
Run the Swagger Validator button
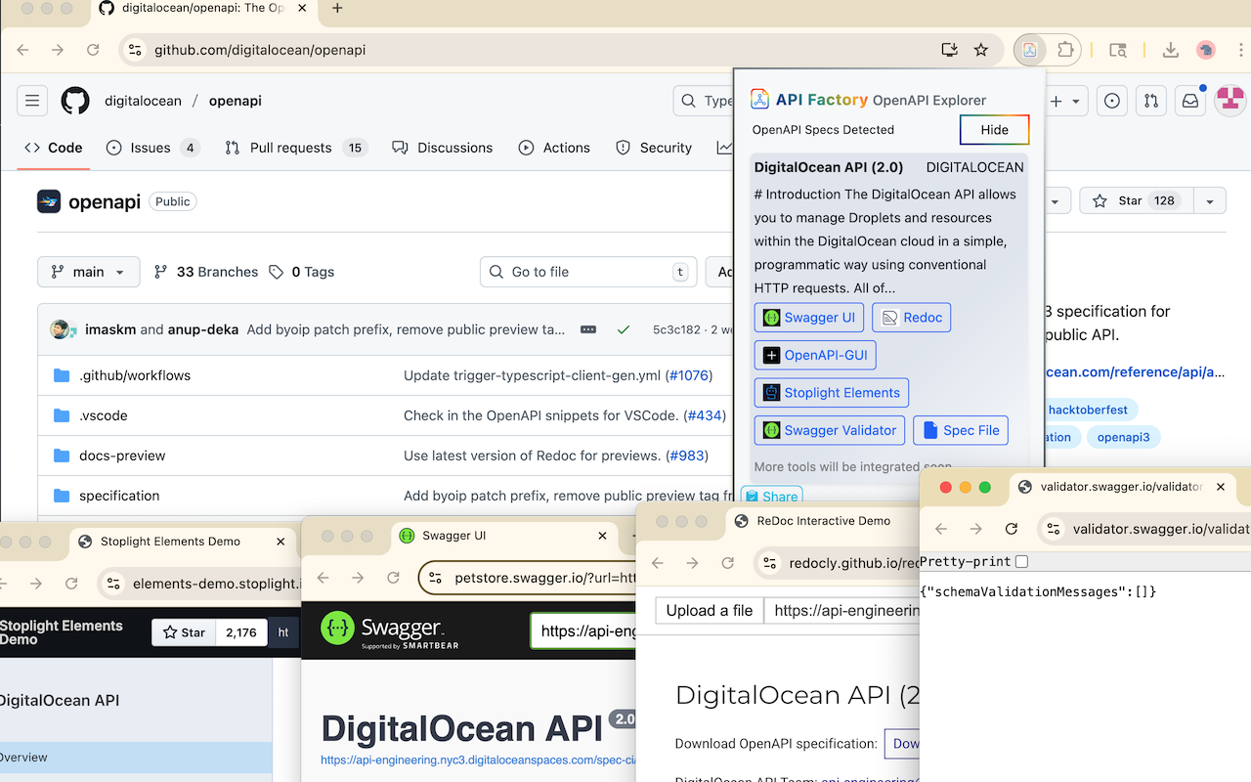coord(830,430)
